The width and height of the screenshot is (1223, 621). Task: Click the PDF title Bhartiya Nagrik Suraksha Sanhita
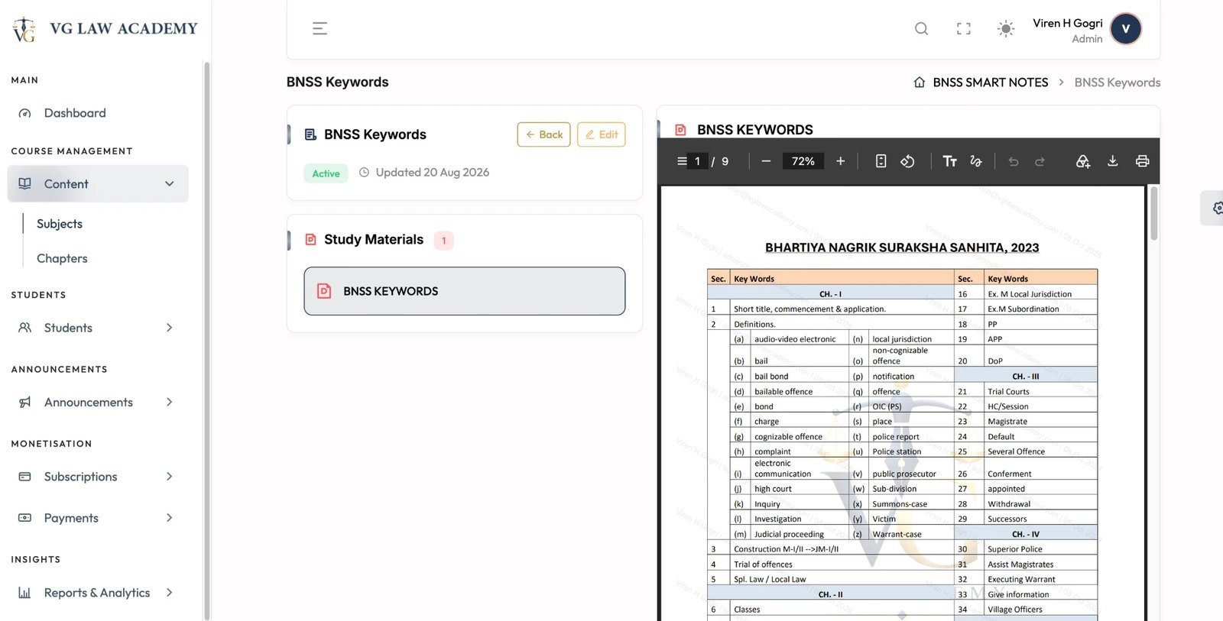click(x=902, y=247)
